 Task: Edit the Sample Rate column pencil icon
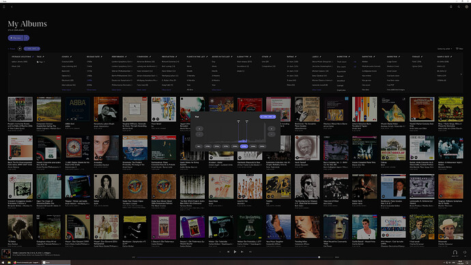click(451, 57)
